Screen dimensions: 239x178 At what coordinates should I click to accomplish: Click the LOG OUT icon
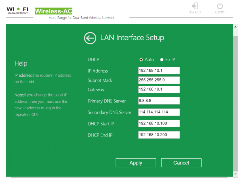[x=195, y=6]
